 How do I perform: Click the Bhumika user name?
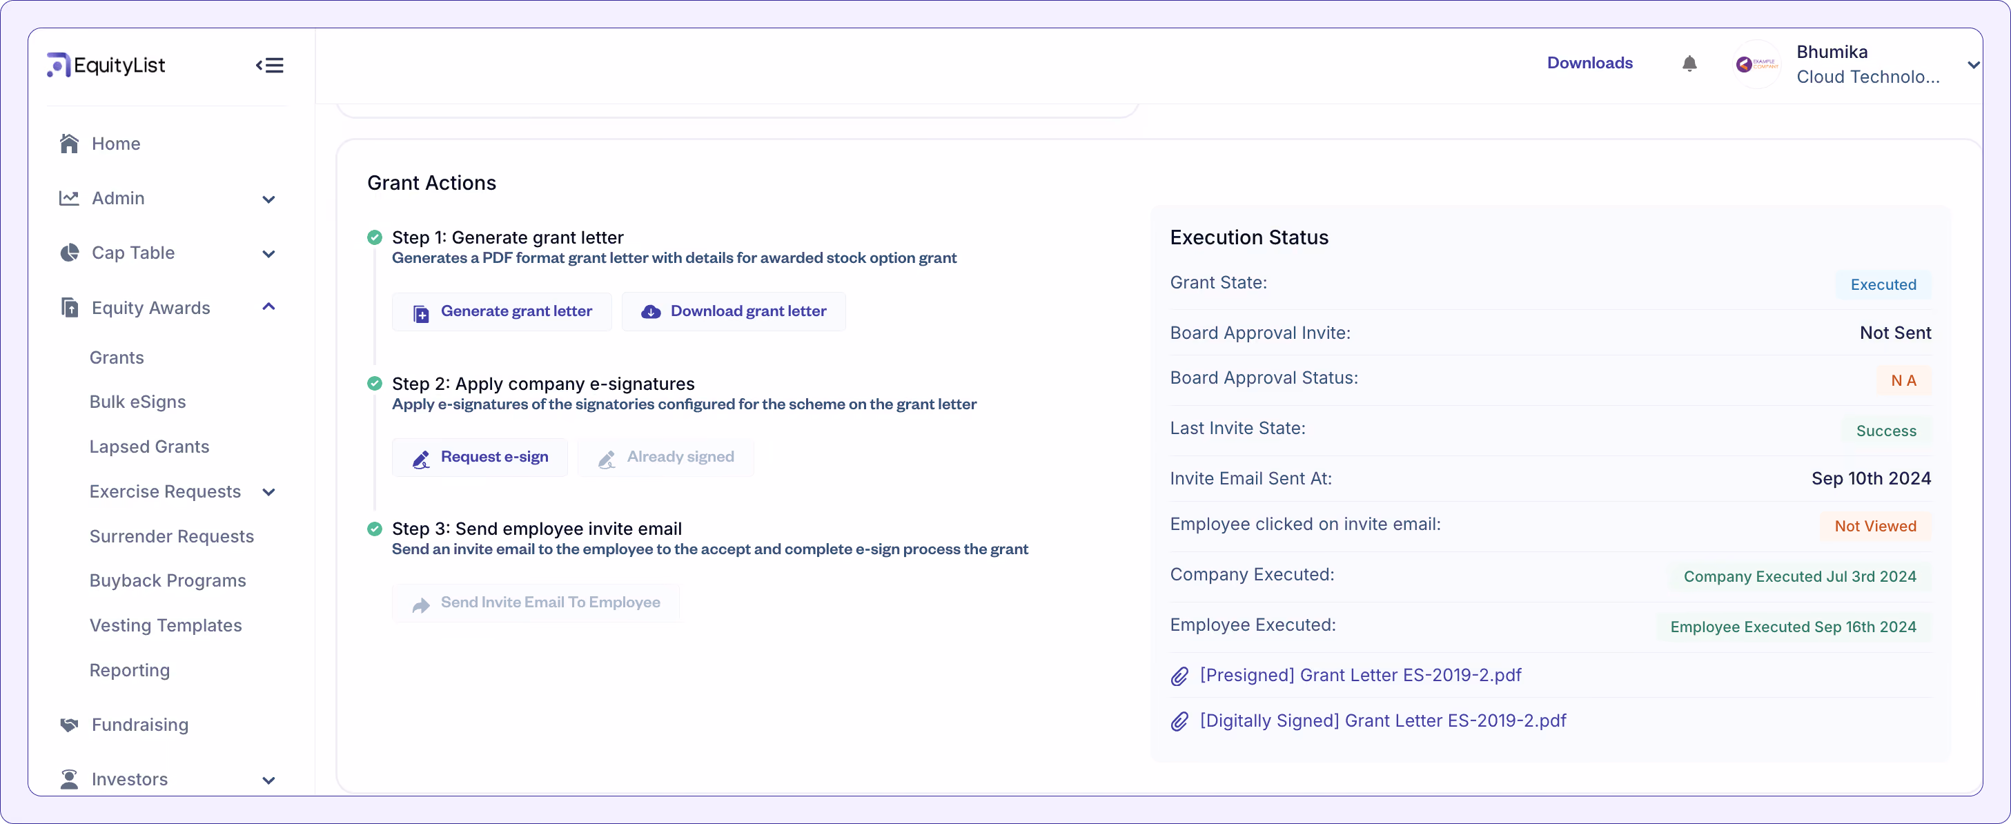tap(1832, 52)
